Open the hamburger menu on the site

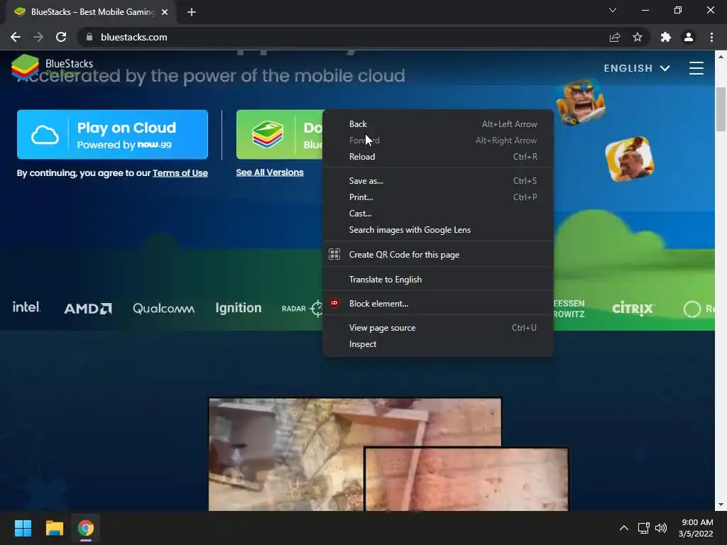click(x=696, y=68)
